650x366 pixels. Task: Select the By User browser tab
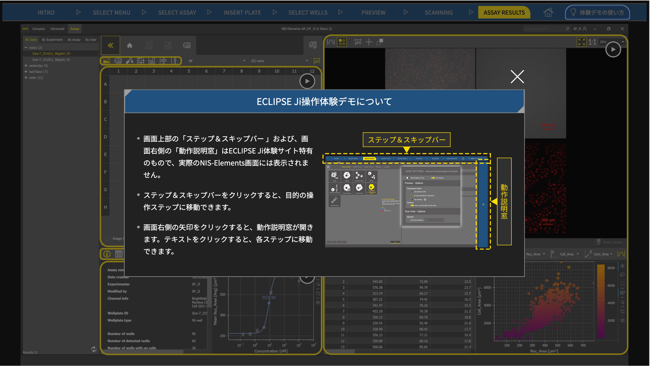point(91,40)
